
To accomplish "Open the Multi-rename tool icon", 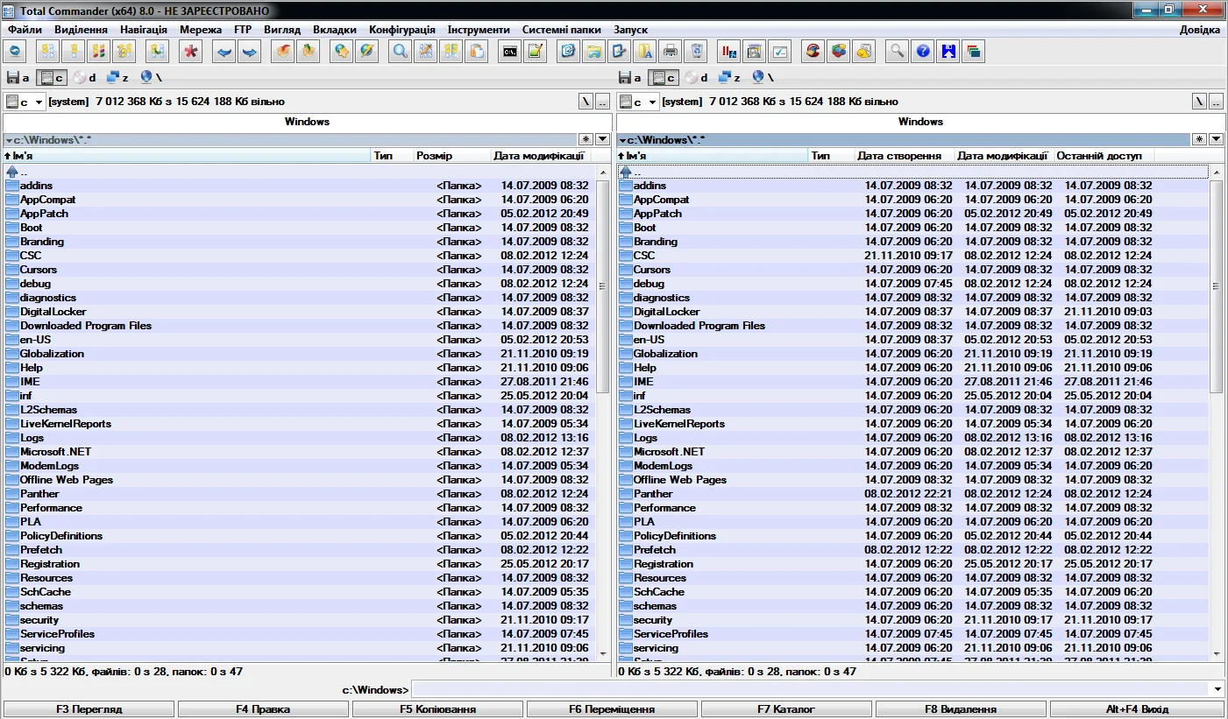I will tap(425, 52).
